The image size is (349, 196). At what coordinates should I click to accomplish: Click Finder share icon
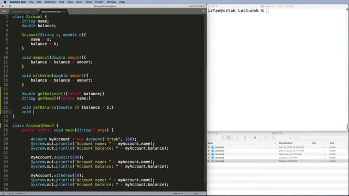tap(265, 138)
